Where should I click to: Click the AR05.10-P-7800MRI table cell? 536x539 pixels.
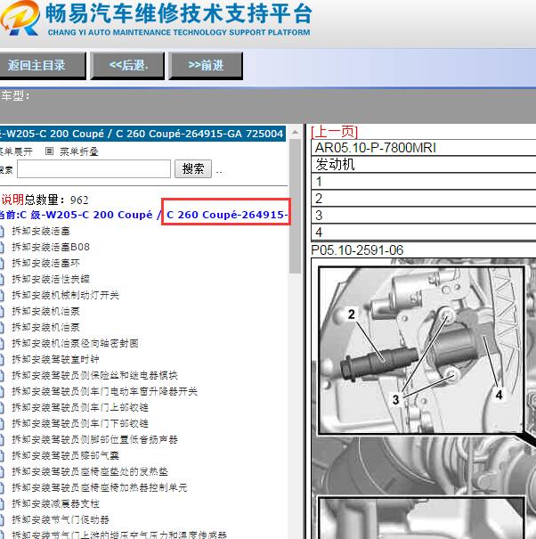pos(423,148)
